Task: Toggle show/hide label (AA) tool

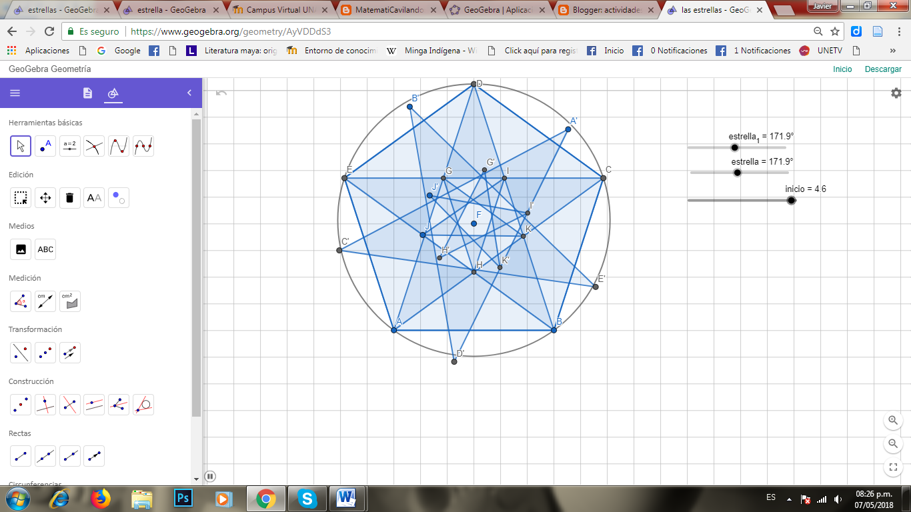Action: pyautogui.click(x=93, y=197)
